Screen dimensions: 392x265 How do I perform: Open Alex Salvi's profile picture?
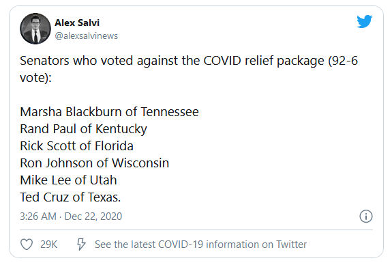click(x=35, y=29)
